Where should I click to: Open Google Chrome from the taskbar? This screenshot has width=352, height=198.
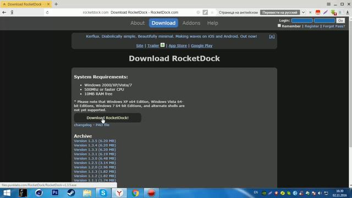click(135, 193)
